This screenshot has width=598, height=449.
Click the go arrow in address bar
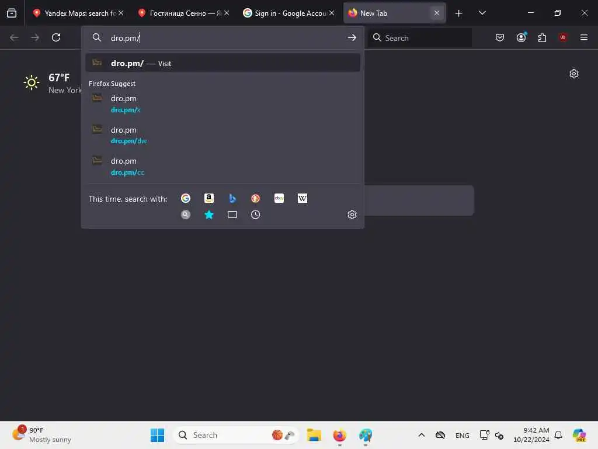(352, 37)
